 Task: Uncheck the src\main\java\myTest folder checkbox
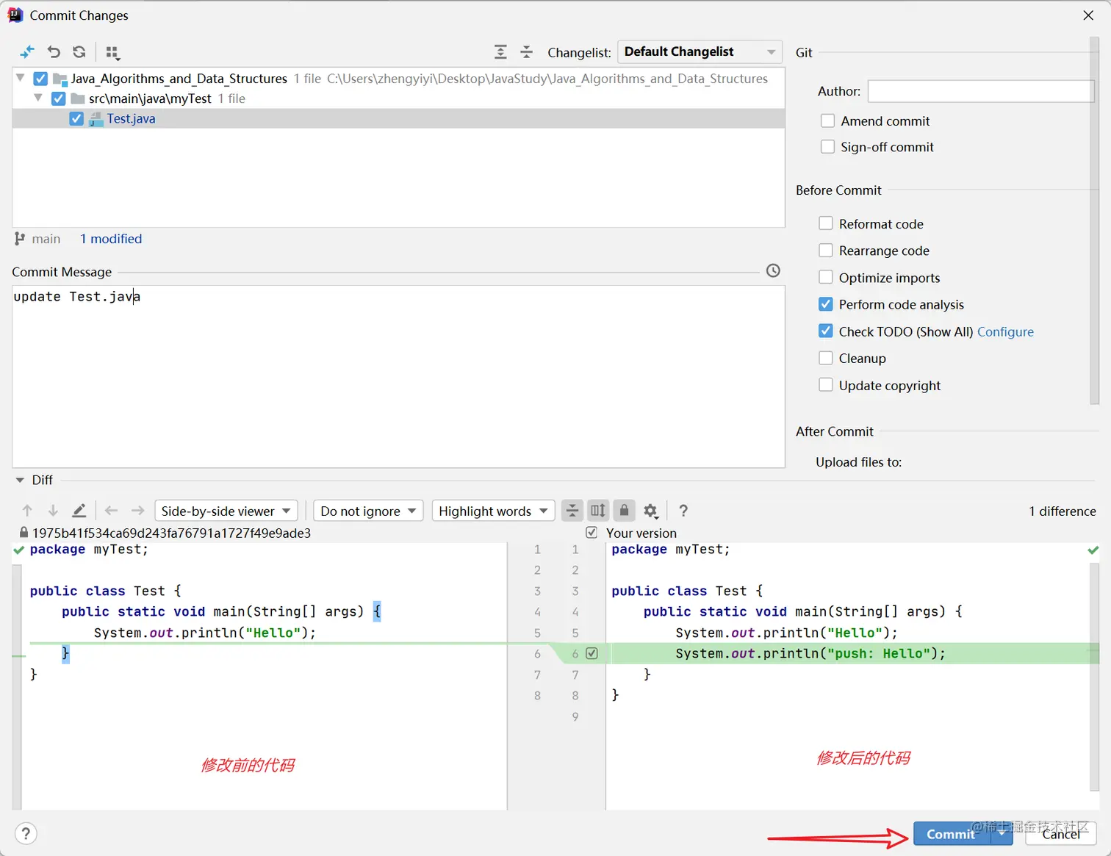pyautogui.click(x=59, y=98)
